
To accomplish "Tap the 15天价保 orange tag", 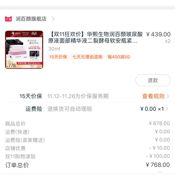I will [x=58, y=57].
